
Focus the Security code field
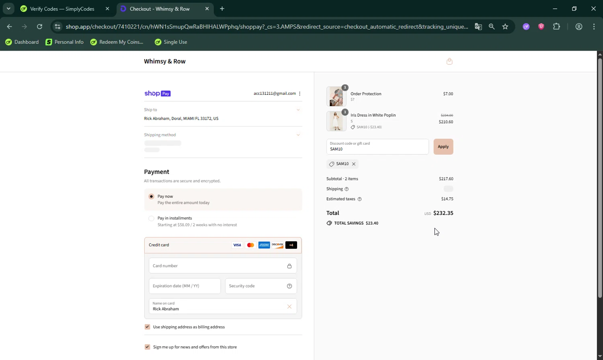pos(261,286)
